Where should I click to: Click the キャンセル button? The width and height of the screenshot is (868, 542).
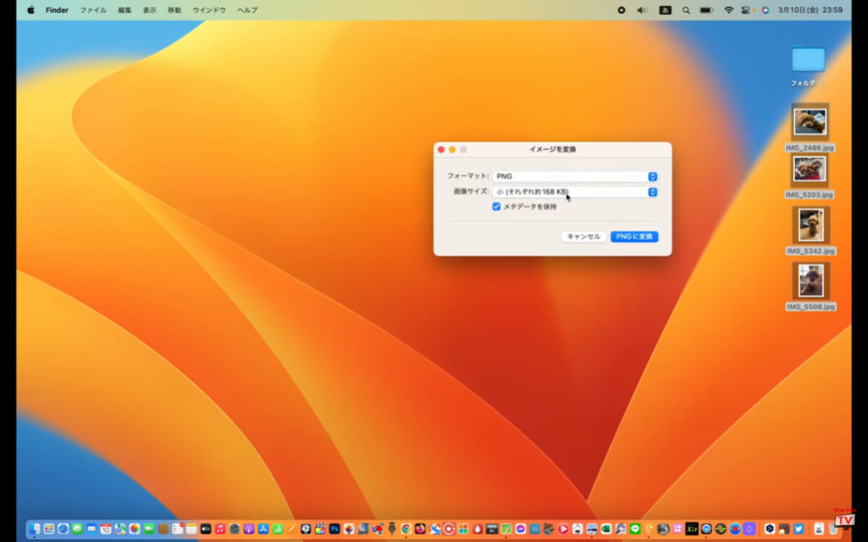coord(584,236)
